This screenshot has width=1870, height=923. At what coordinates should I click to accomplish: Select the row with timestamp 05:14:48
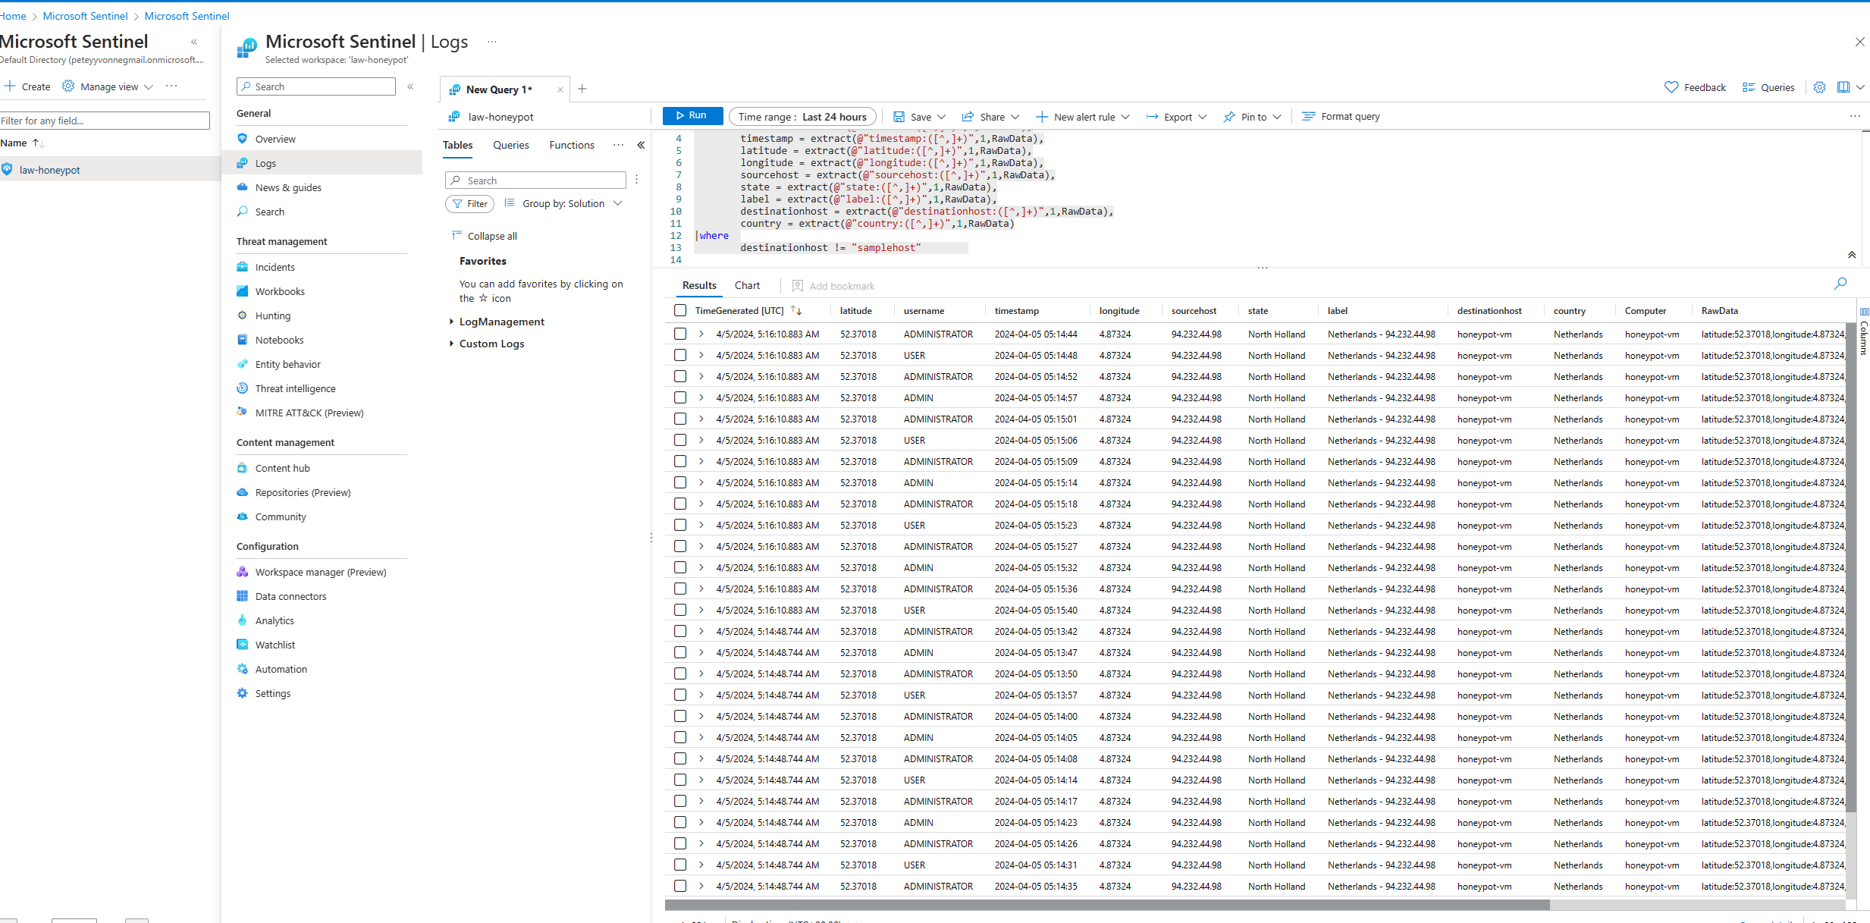pos(680,355)
